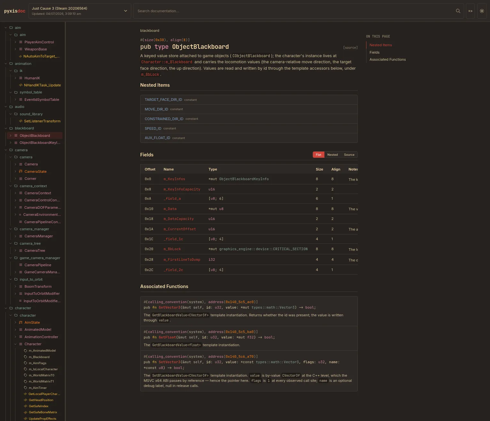Screen dimensions: 490x421
Task: Open TARGET_FACE_DIR_ID constant
Action: point(163,100)
